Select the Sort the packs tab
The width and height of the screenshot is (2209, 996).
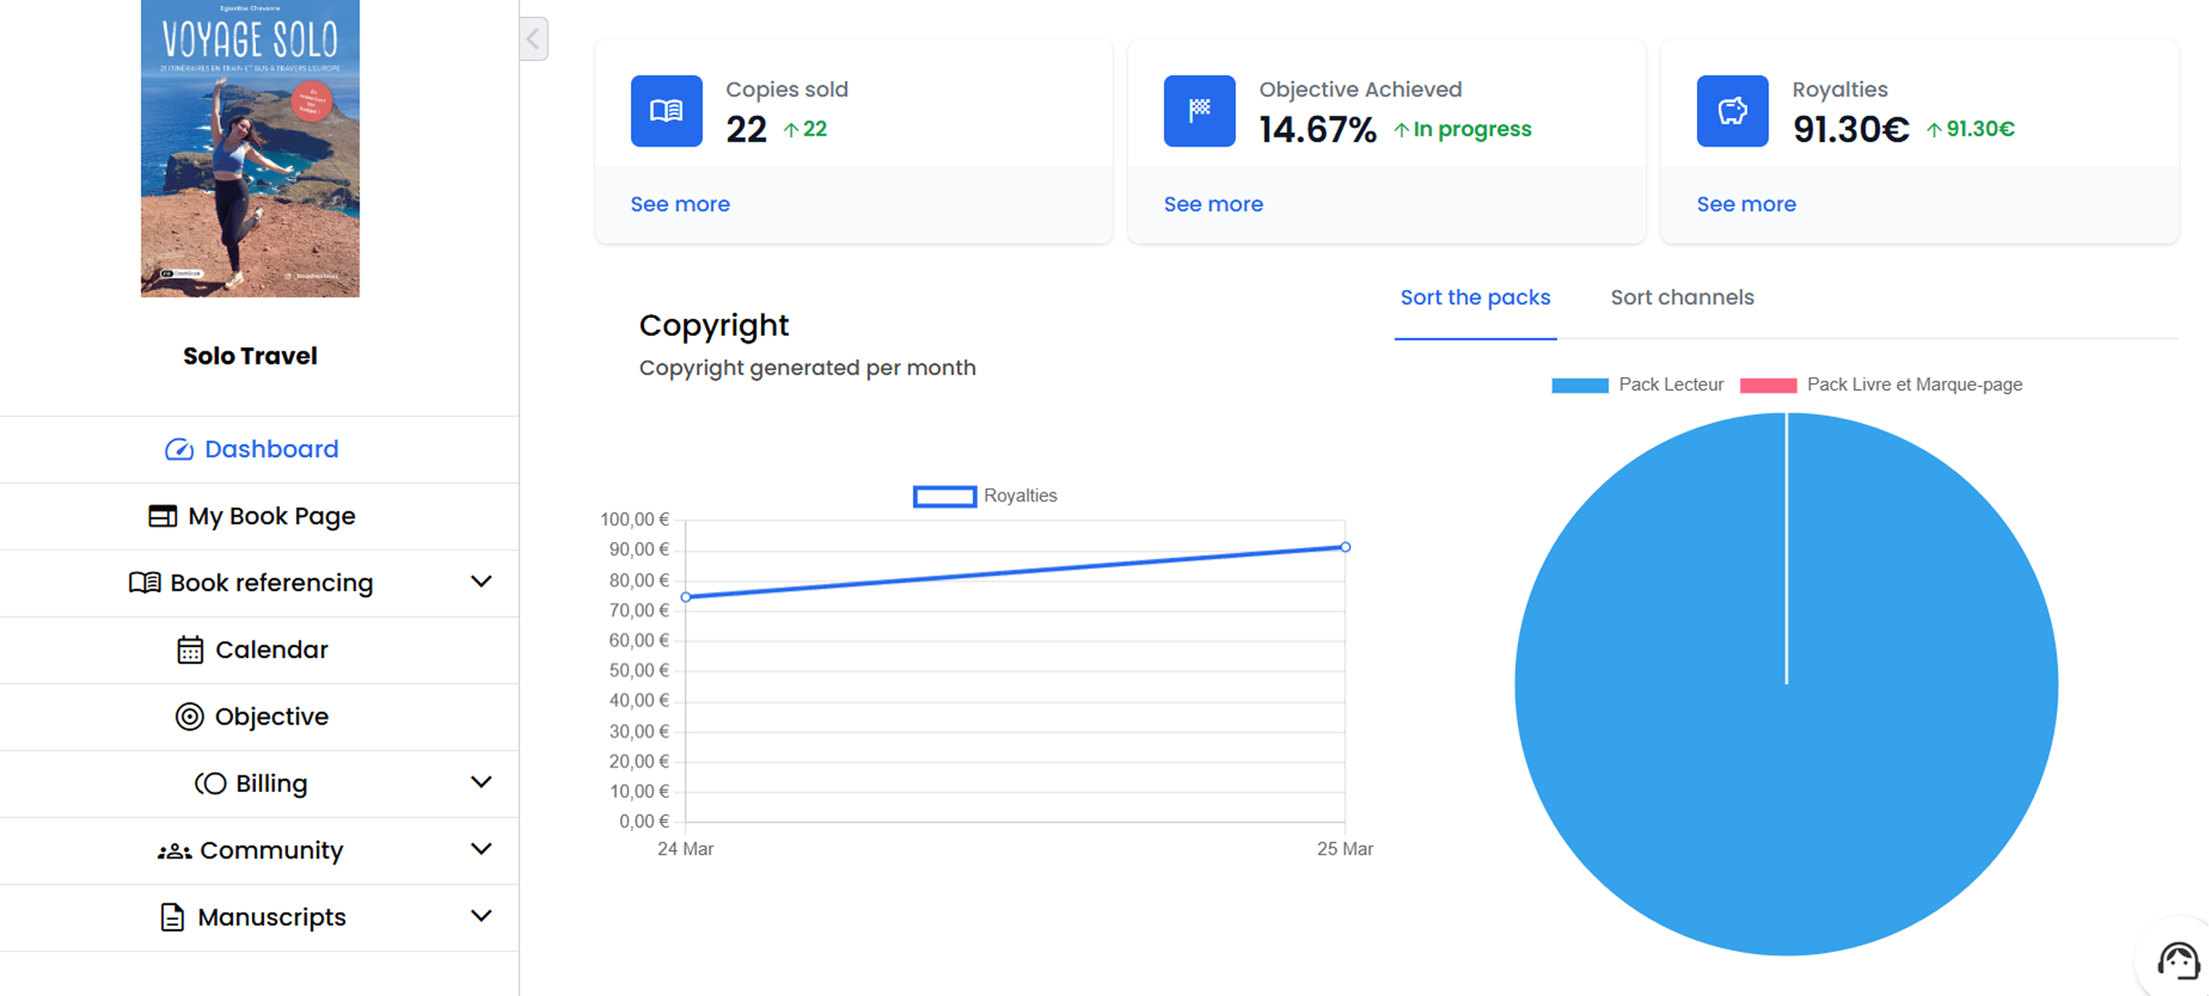(x=1475, y=298)
